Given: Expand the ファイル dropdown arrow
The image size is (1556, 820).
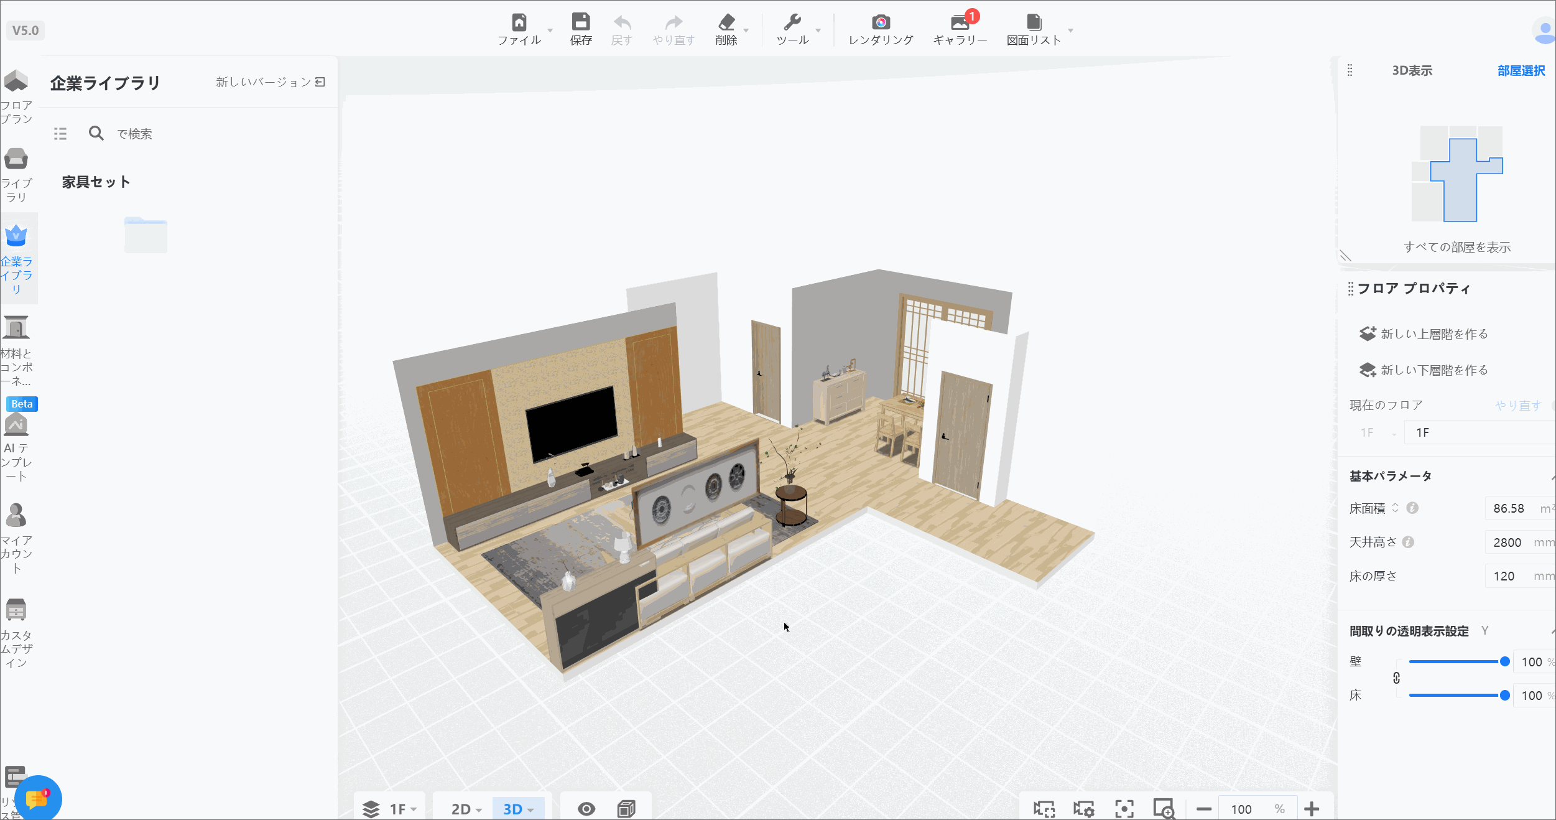Looking at the screenshot, I should coord(550,30).
